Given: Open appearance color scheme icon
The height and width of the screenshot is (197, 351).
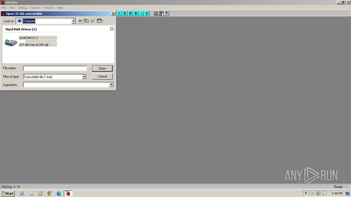Looking at the screenshot, I should [x=161, y=13].
